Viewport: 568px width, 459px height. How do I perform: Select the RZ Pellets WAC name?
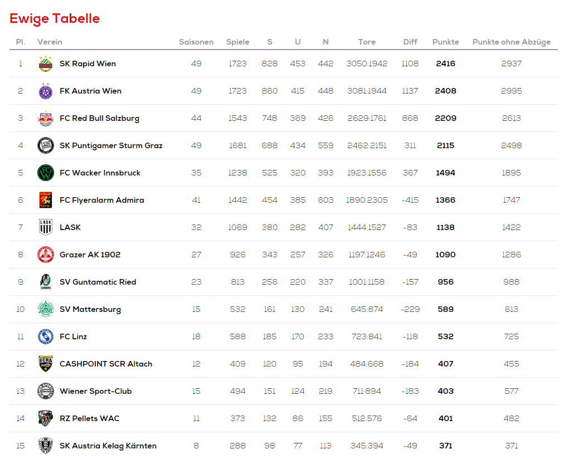90,418
